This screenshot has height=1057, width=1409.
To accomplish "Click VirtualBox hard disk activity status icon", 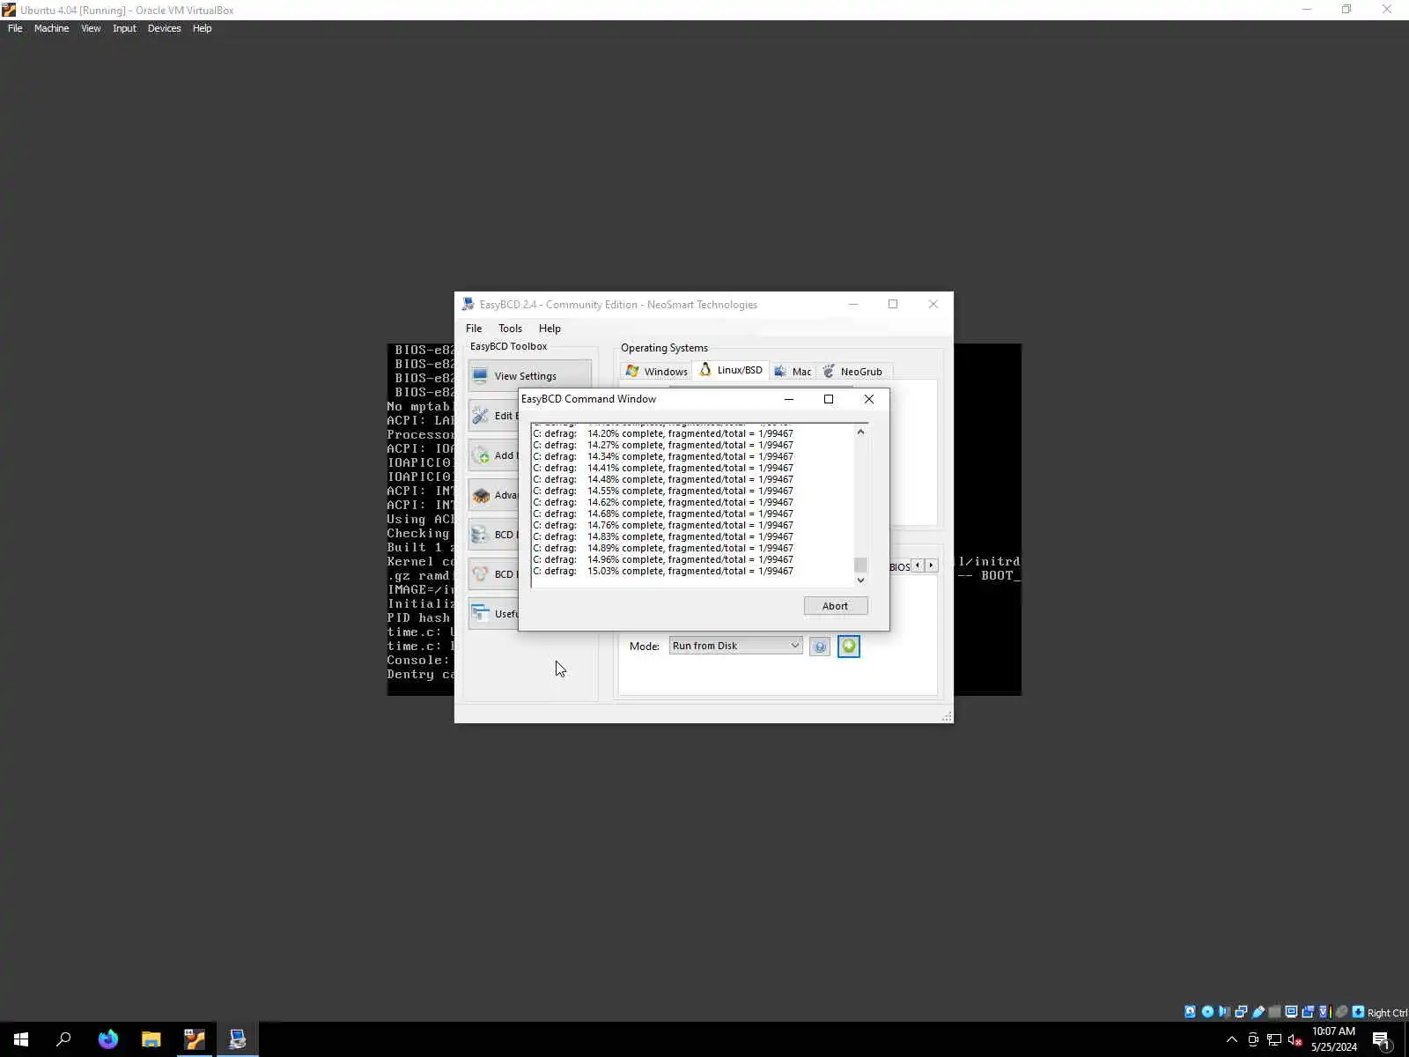I will pos(1191,1012).
